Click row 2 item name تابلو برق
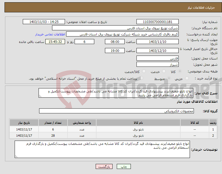This screenshot has height=174, width=222. (138, 136)
